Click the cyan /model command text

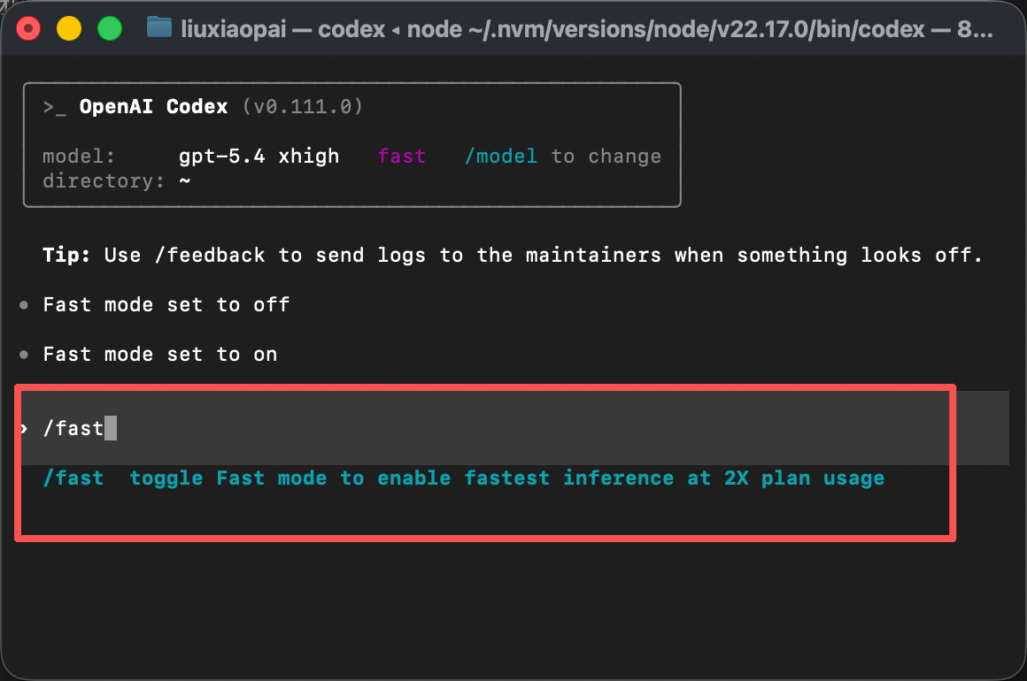pyautogui.click(x=501, y=157)
